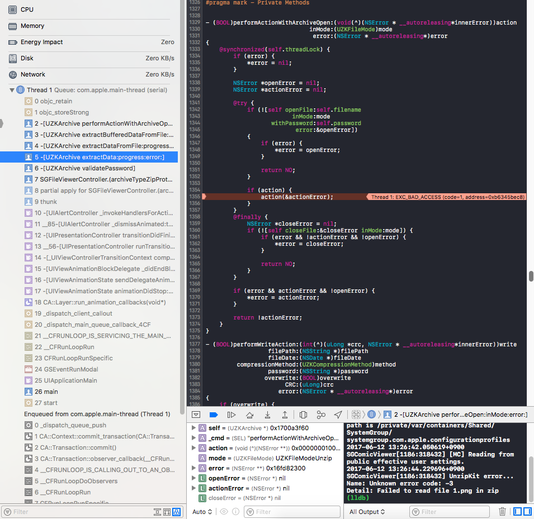Toggle the console pane button
534x519 pixels.
tap(527, 512)
